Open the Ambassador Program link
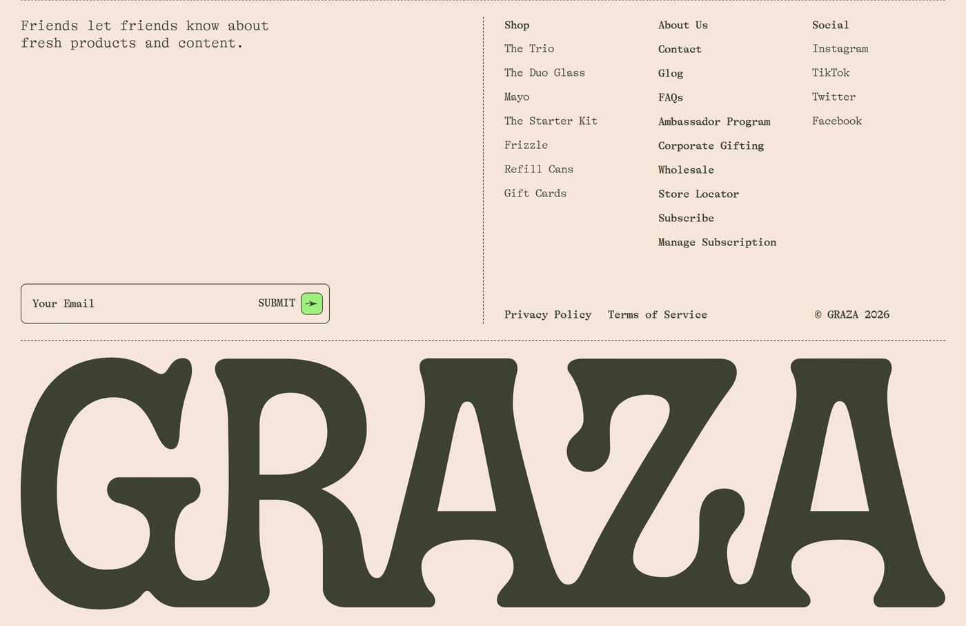The width and height of the screenshot is (966, 626). click(x=714, y=122)
